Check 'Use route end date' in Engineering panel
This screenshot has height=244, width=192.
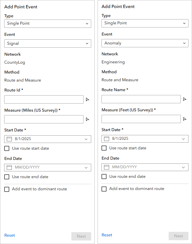click(x=104, y=177)
